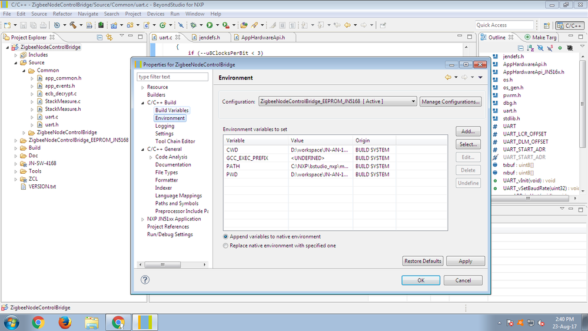Click the hammer Build icon in the toolbar
This screenshot has width=588, height=331.
pos(73,25)
